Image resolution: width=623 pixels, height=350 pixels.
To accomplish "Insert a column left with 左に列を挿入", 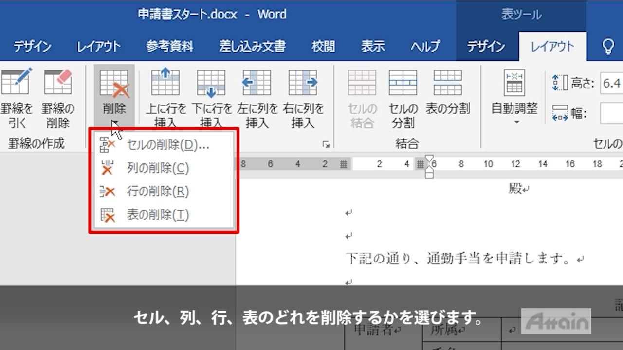I will tap(257, 99).
